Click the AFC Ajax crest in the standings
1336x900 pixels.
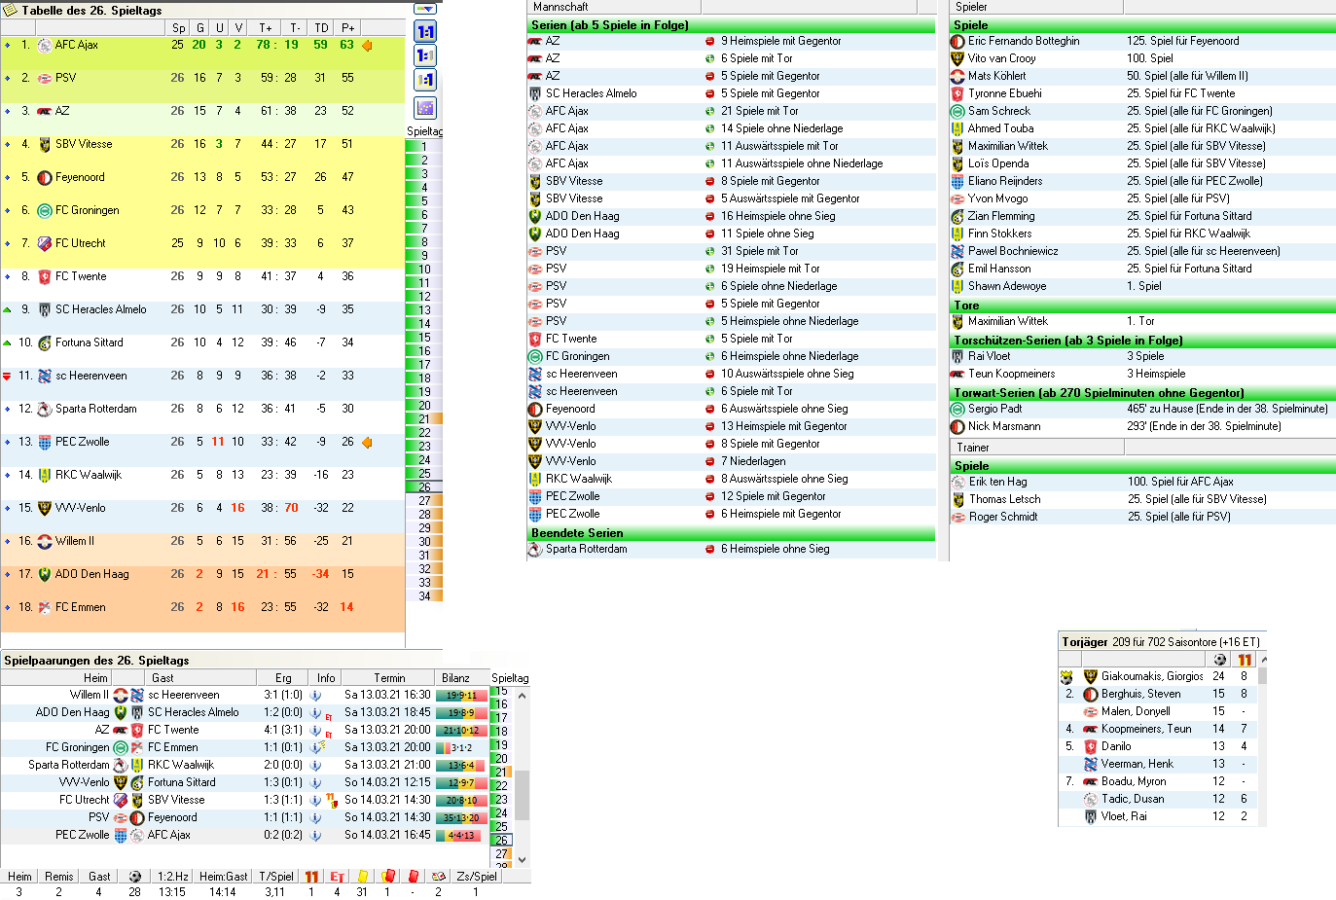tap(45, 45)
